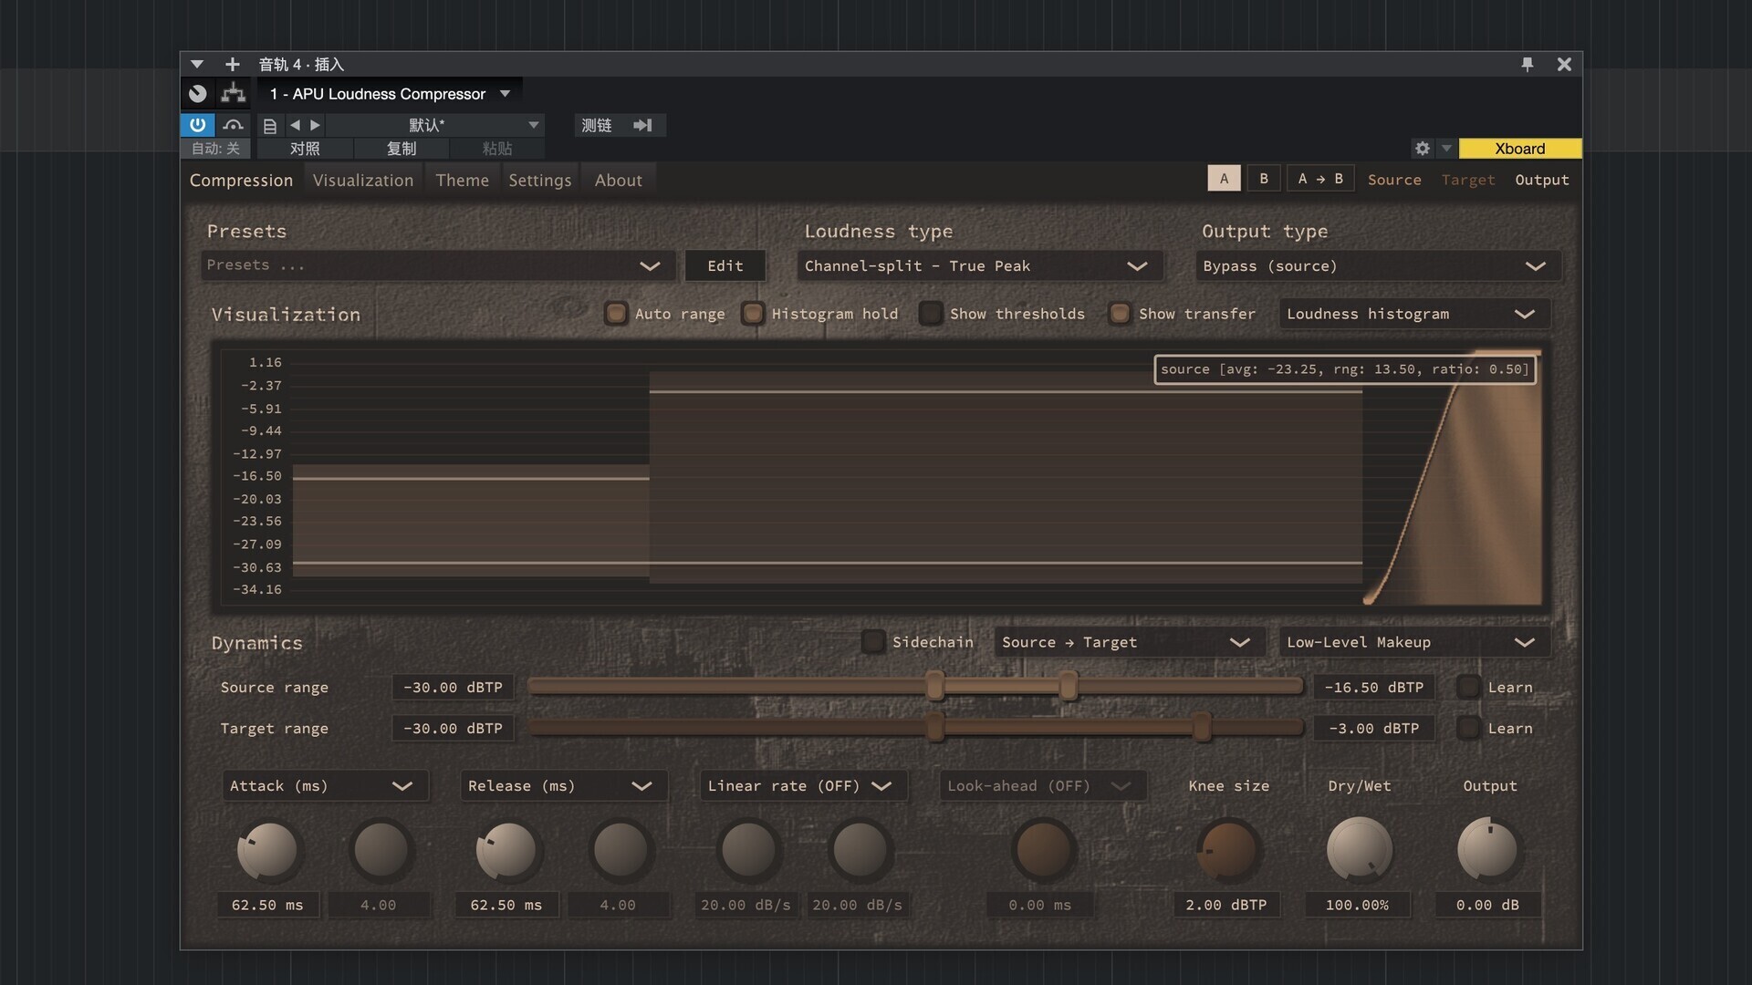Open the 默认* preset dropdown

[x=436, y=125]
